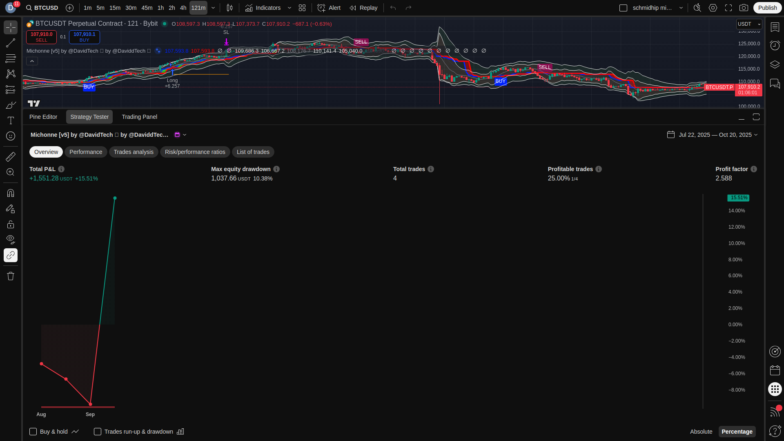The width and height of the screenshot is (784, 441).
Task: Remove drawings with the trash icon
Action: tap(11, 276)
